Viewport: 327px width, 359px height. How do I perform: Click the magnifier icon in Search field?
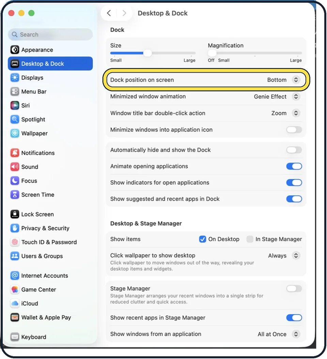(15, 34)
